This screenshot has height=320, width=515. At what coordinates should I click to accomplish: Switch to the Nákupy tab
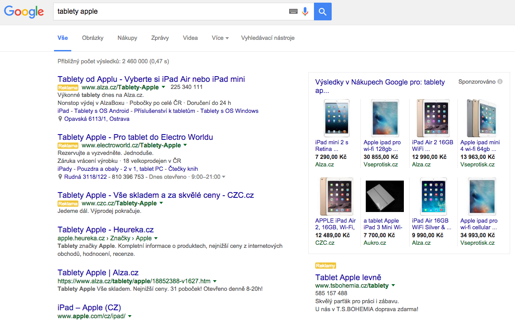point(128,38)
